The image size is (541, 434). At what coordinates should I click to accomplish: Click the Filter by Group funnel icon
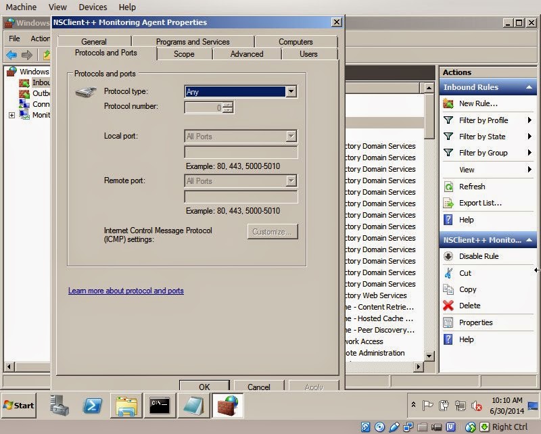point(448,153)
